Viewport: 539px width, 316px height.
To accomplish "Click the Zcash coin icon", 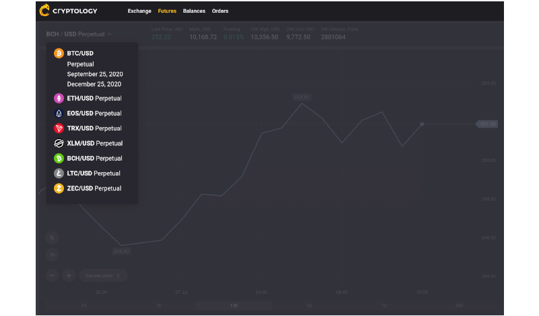I will 59,189.
